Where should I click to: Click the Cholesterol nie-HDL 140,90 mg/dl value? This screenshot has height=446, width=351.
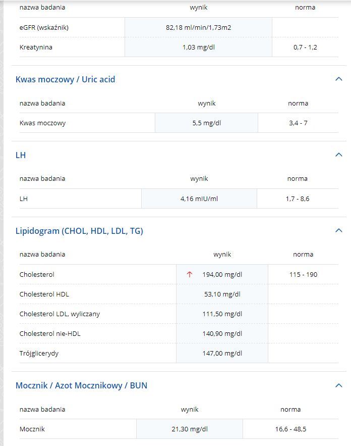point(222,333)
